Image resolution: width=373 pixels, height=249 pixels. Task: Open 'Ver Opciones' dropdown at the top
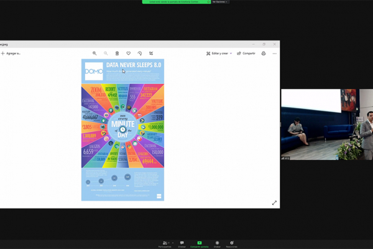(220, 2)
